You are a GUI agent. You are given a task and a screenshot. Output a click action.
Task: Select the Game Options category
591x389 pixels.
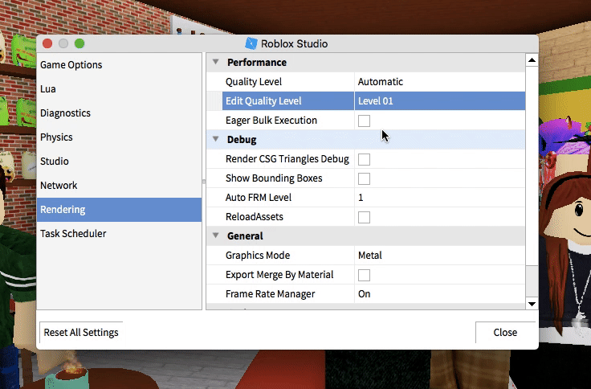pos(71,65)
